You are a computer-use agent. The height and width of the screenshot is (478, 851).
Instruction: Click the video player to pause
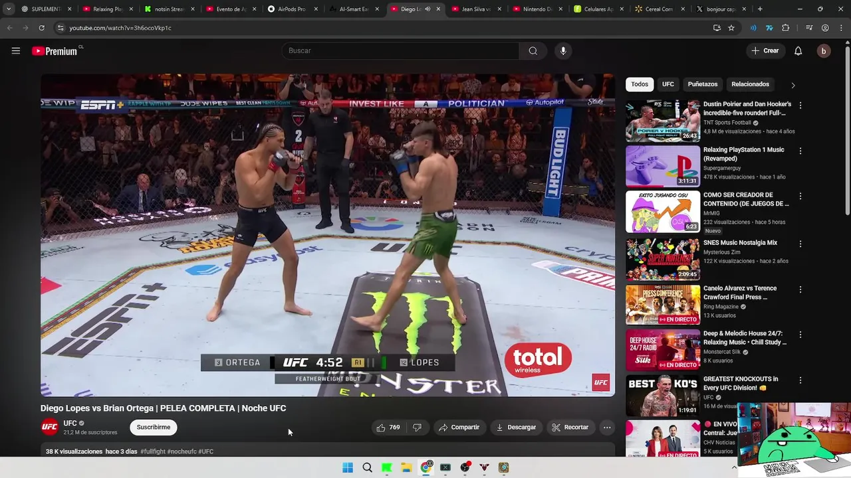328,235
